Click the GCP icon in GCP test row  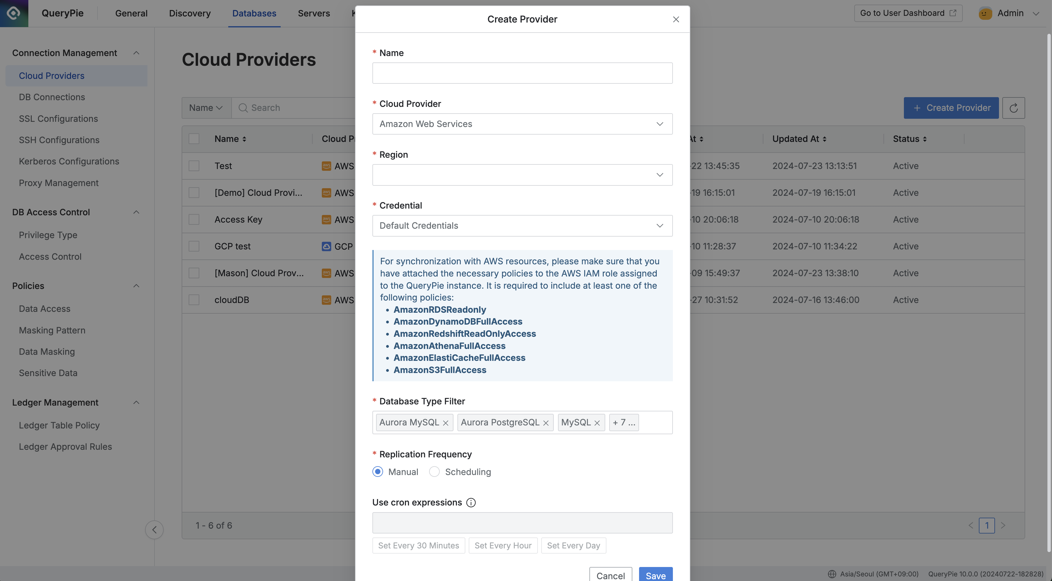click(x=326, y=246)
